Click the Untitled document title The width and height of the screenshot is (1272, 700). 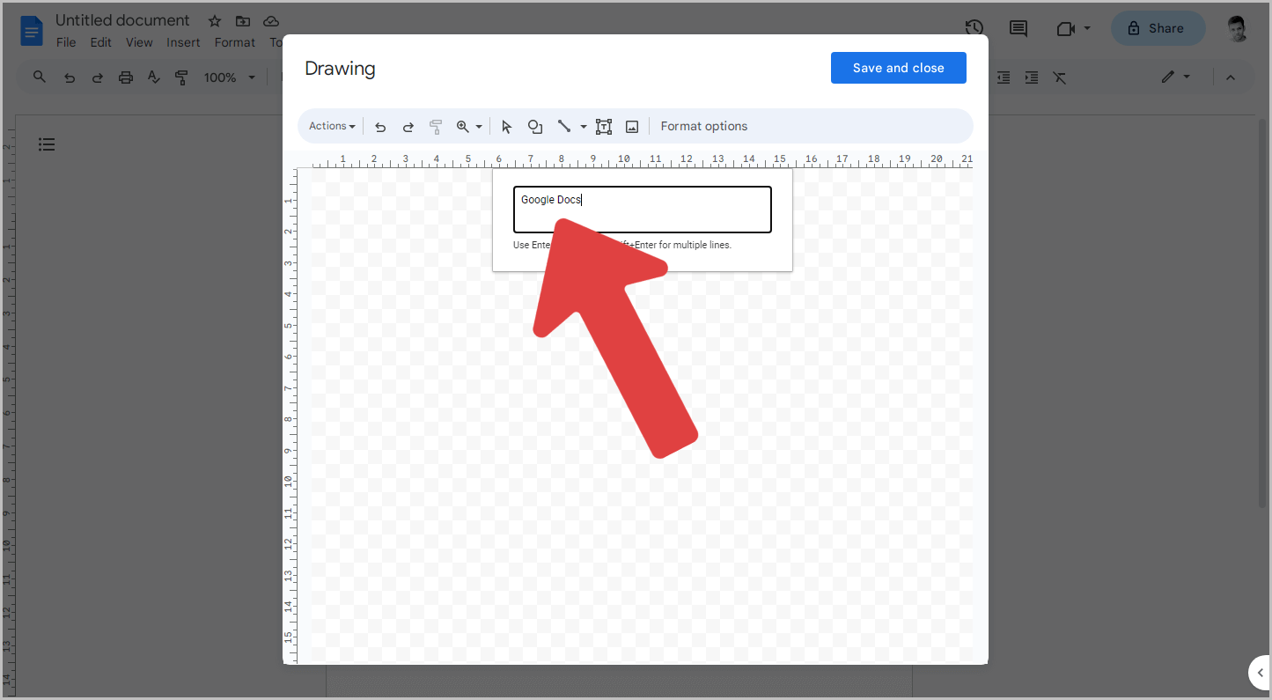122,20
